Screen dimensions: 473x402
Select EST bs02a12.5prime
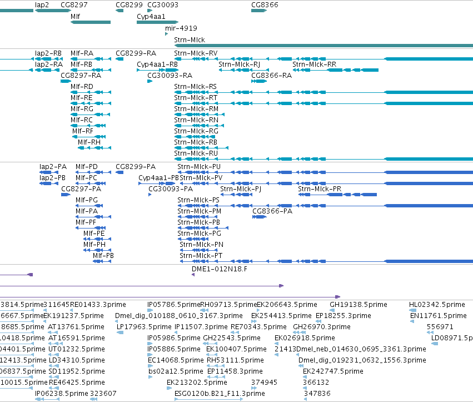pyautogui.click(x=176, y=371)
